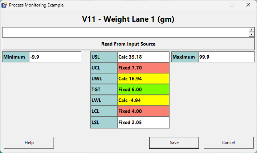Select the LSL value Fixed 2.05
The height and width of the screenshot is (153, 257).
143,123
